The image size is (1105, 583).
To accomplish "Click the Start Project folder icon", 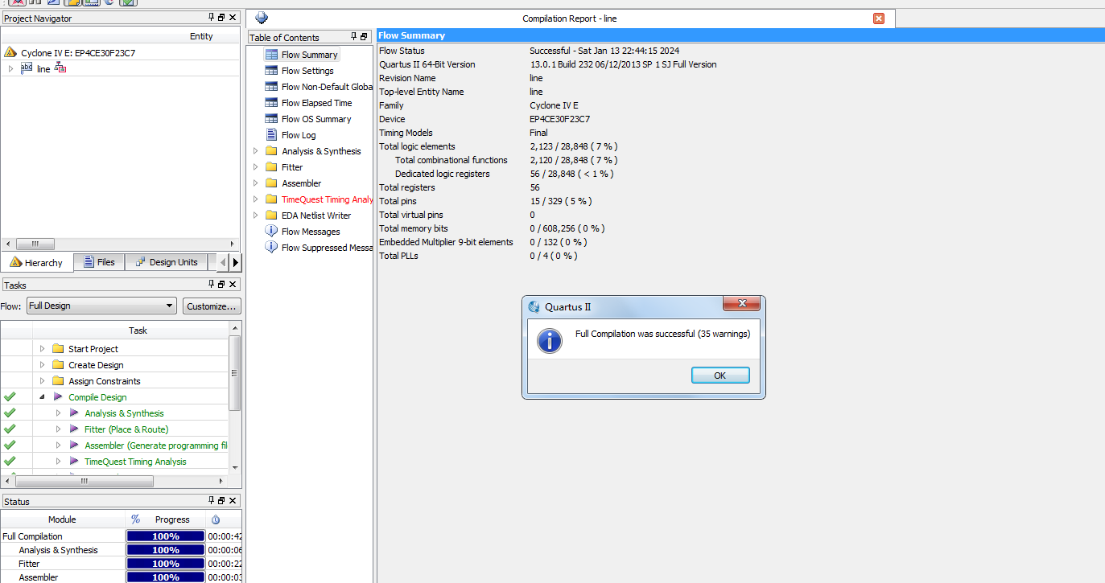I will coord(58,349).
